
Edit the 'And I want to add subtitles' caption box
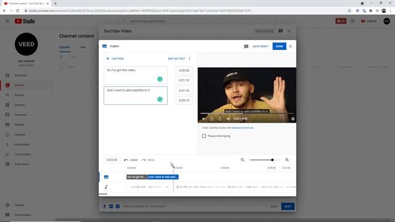point(136,96)
